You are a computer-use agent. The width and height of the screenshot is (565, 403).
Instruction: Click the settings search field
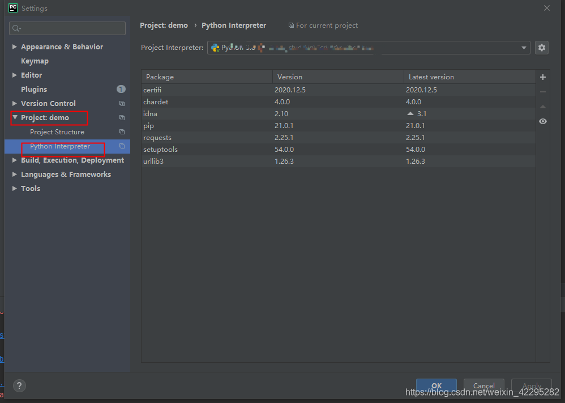coord(67,28)
